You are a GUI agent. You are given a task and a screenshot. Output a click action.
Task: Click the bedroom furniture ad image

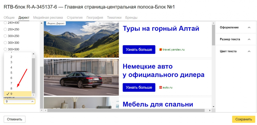click(x=81, y=103)
